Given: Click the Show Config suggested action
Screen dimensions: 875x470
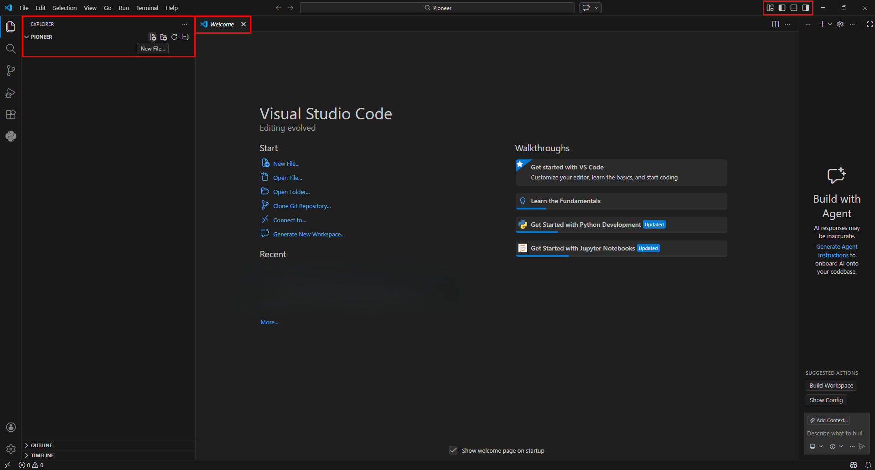Looking at the screenshot, I should click(826, 400).
